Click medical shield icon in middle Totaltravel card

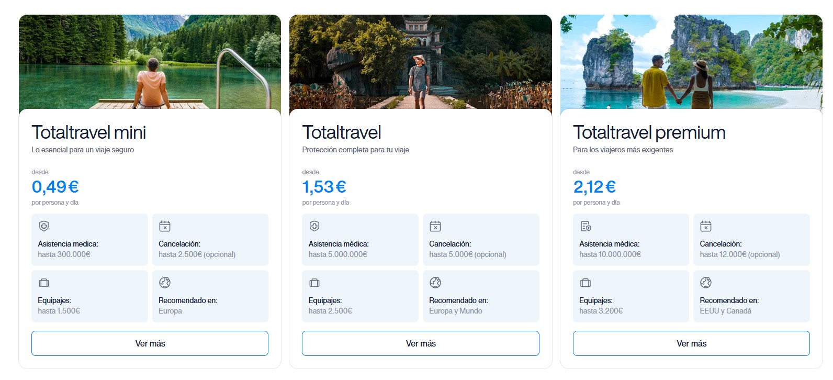coord(314,226)
